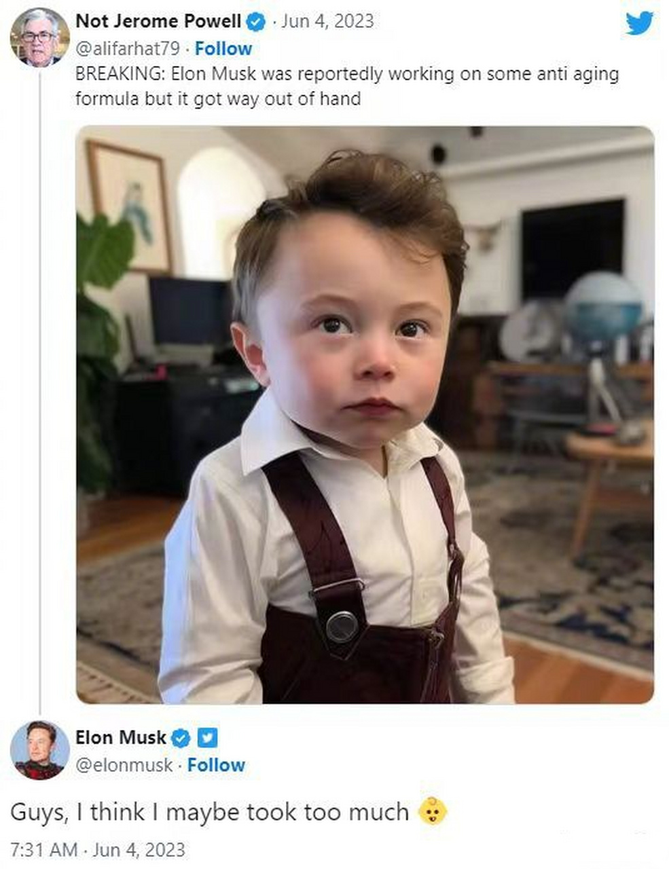
Task: Click the "BREAKING: Elon Musk" tweet text
Action: [x=346, y=74]
